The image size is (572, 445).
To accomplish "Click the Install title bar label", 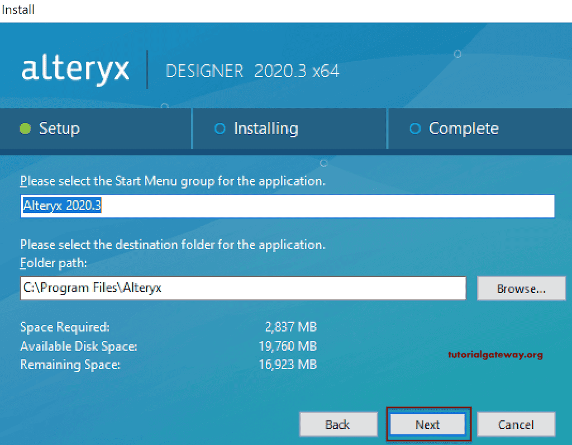I will 17,9.
